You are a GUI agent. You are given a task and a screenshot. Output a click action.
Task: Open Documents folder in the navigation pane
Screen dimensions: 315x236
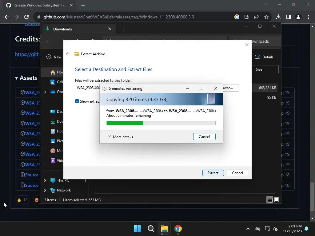click(57, 131)
